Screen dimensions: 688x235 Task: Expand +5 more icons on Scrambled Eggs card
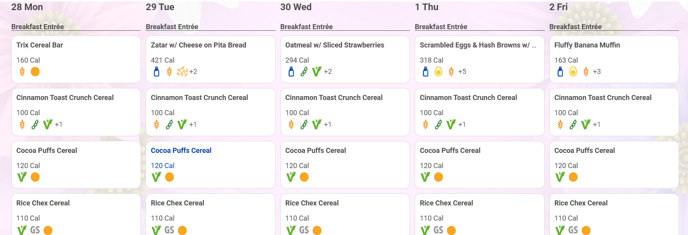462,72
